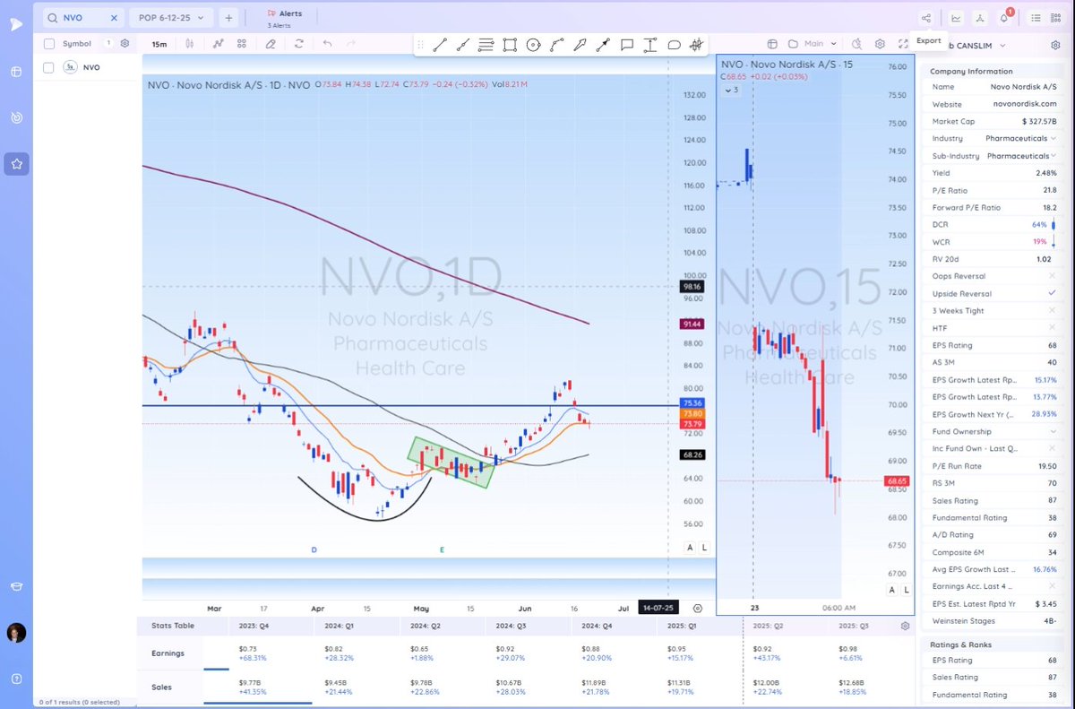Select the comment callout tool
Screen dimensions: 1075x709
click(x=627, y=44)
